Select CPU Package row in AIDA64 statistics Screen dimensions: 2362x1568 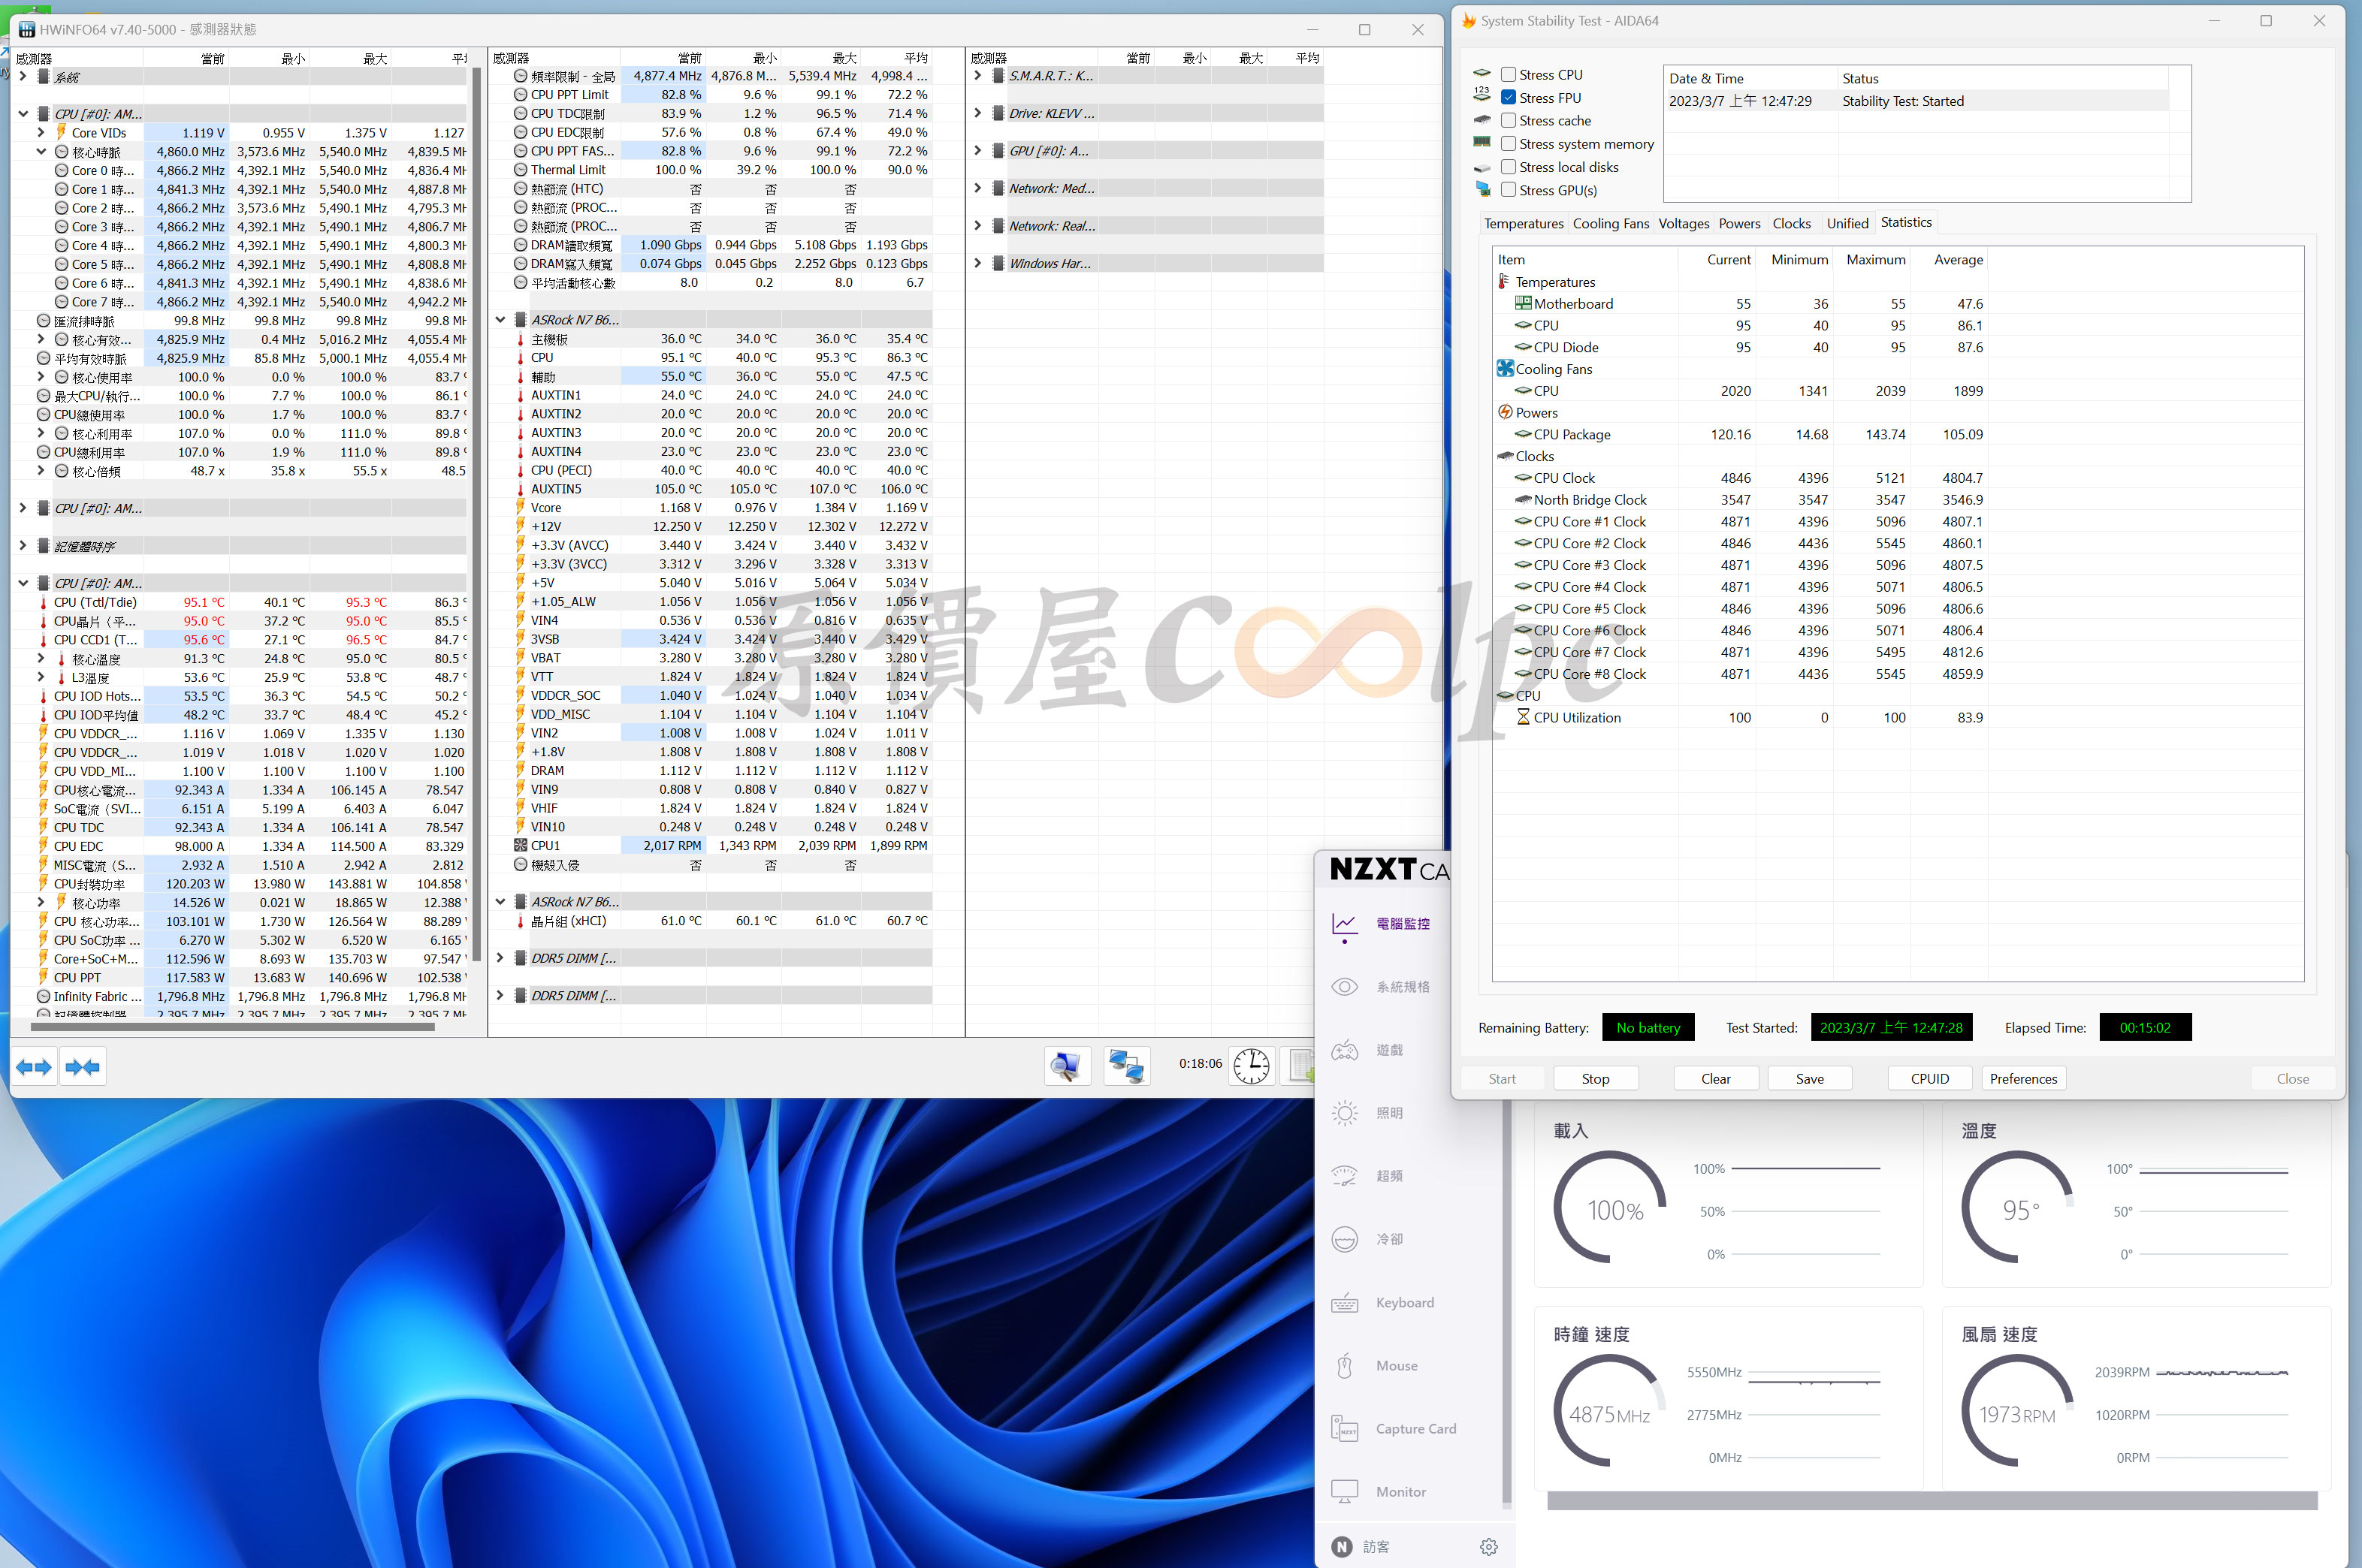(x=1741, y=434)
